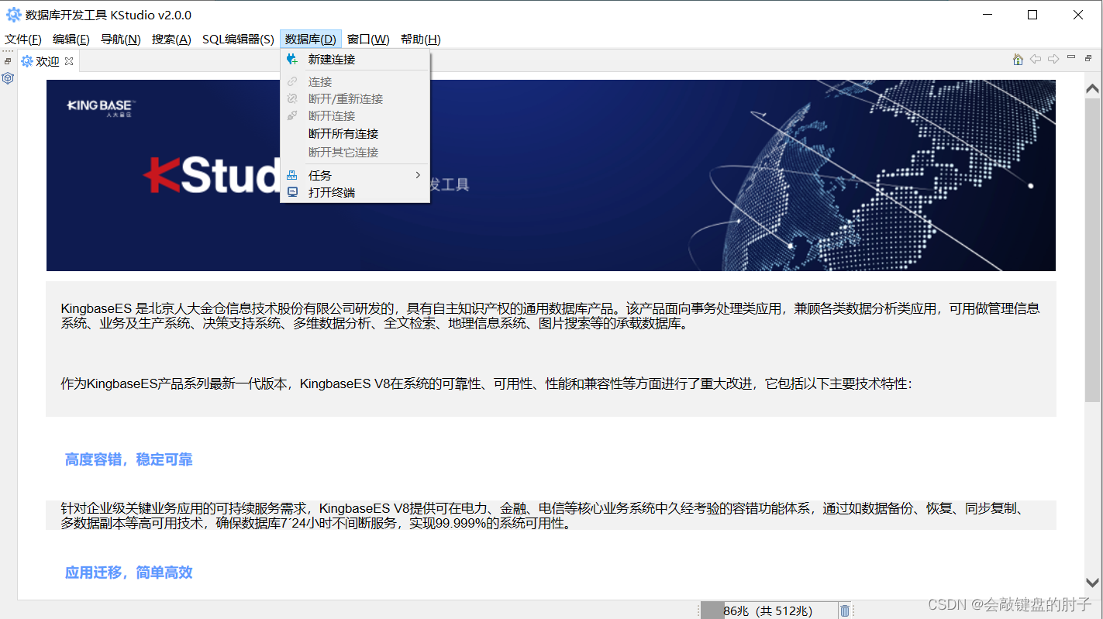
Task: Close the 欢迎 tab
Action: coord(69,61)
